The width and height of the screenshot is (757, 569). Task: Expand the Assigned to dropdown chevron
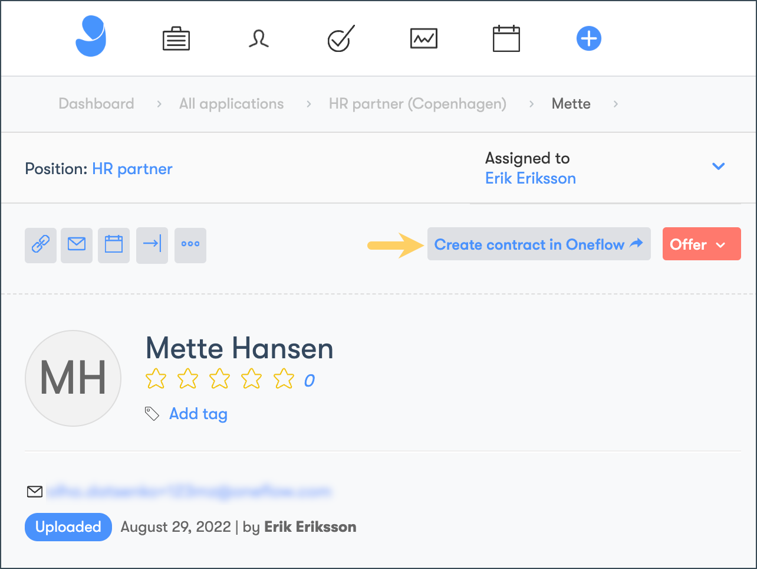[x=718, y=166]
